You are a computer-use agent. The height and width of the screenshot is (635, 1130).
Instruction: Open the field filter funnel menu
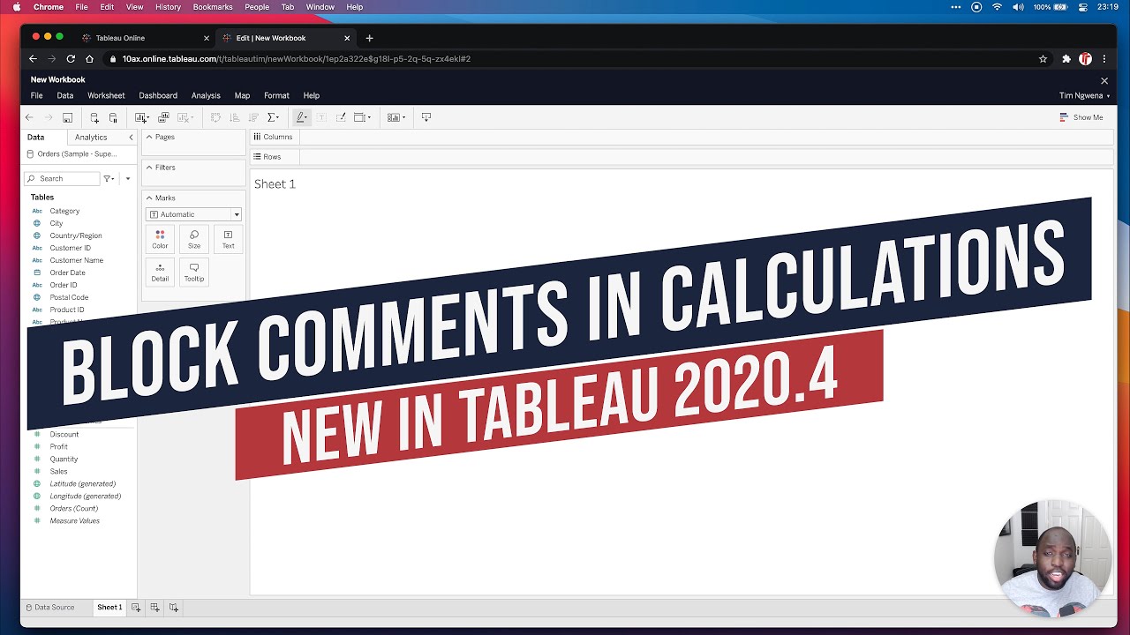pyautogui.click(x=109, y=179)
